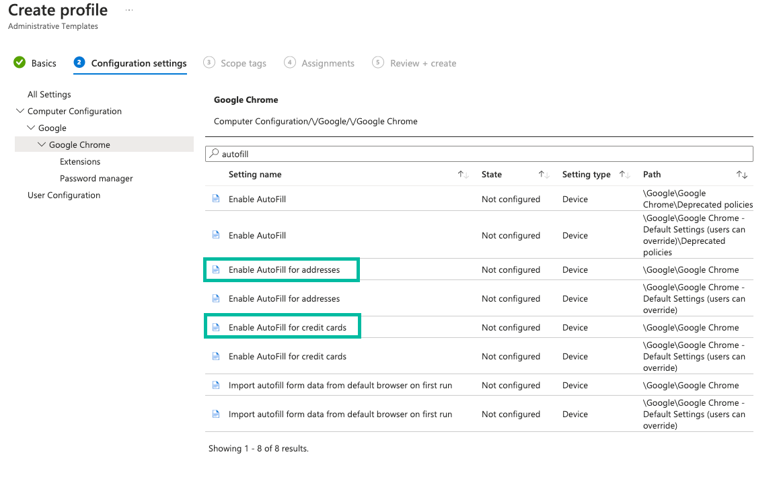Screen dimensions: 779x479
Task: Click the document icon on highlighted addresses setting
Action: pyautogui.click(x=215, y=269)
